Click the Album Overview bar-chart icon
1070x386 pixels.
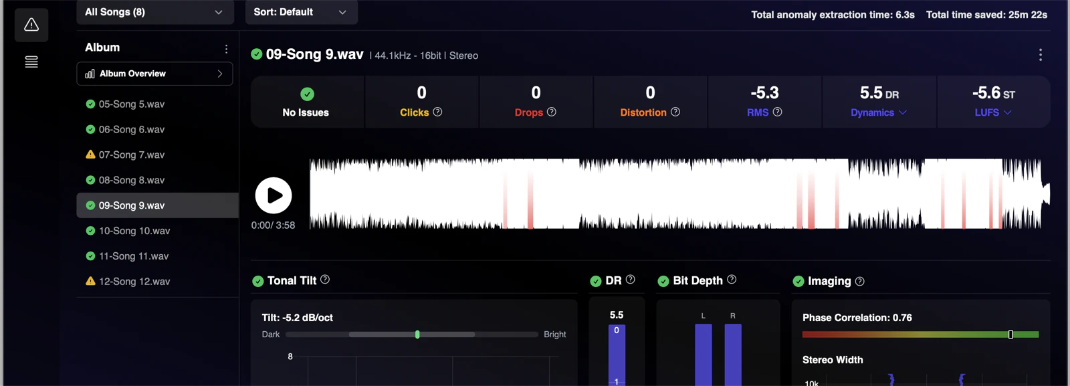click(x=90, y=74)
